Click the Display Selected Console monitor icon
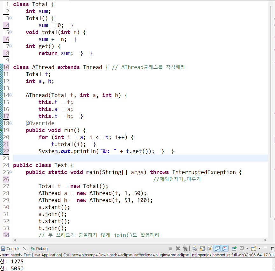Image resolution: width=275 pixels, height=271 pixels. pyautogui.click(x=242, y=248)
